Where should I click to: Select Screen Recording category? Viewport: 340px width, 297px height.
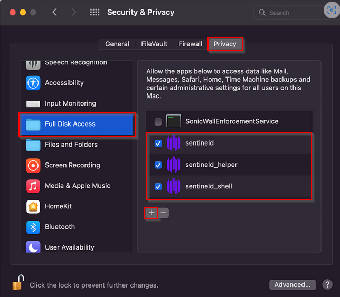76,165
